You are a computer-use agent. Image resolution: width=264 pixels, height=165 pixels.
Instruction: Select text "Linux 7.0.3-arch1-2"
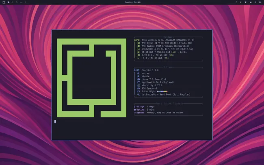point(154,79)
